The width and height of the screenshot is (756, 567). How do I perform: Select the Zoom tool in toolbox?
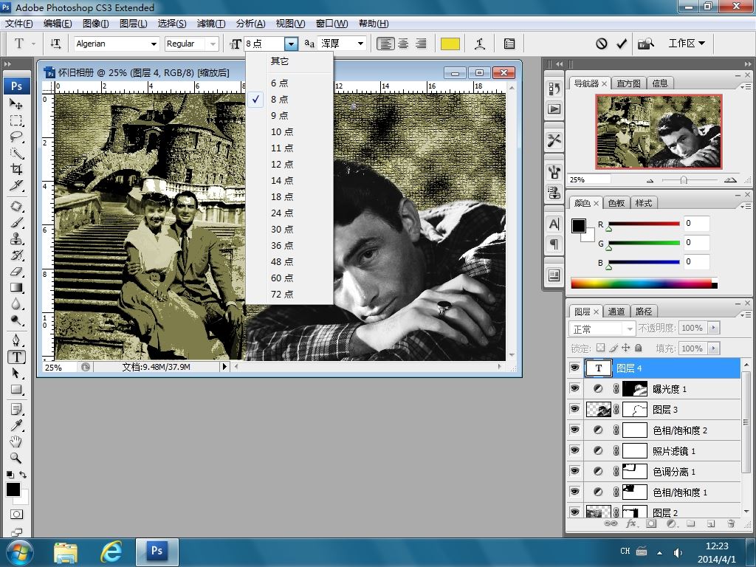click(x=16, y=458)
